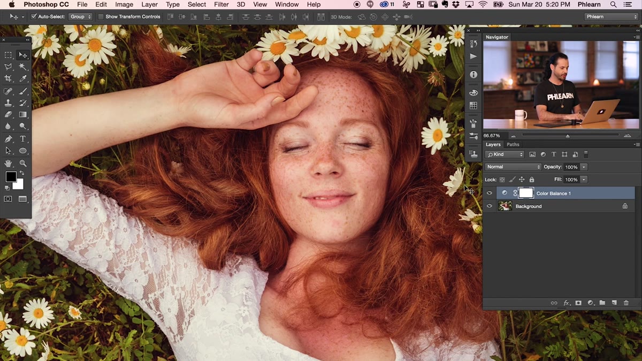Select the Eyedropper tool
Viewport: 642px width, 361px height.
click(x=23, y=79)
